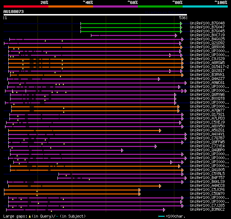Select the UniRef100_Q02817 label
Image resolution: width=231 pixels, height=219 pixels.
[207, 71]
